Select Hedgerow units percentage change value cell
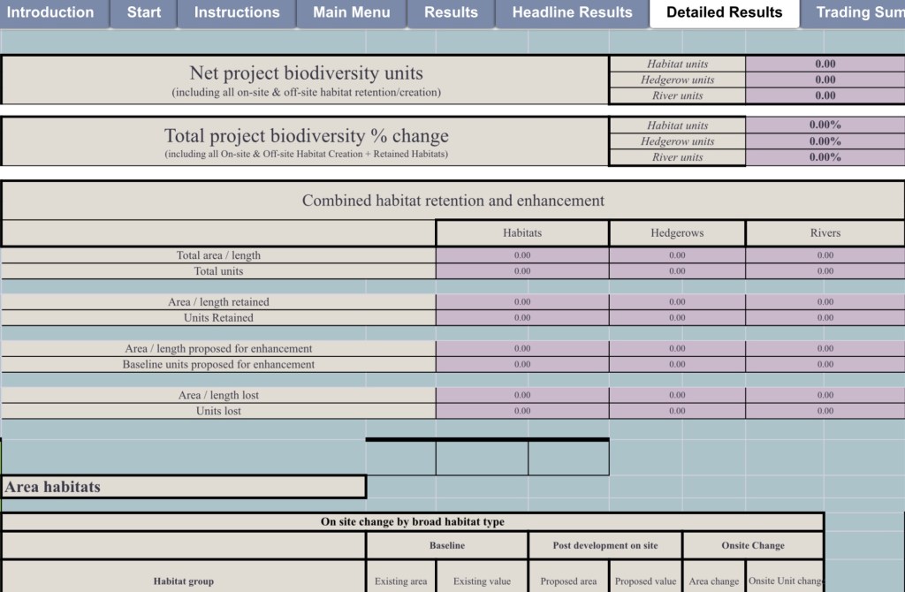 825,141
